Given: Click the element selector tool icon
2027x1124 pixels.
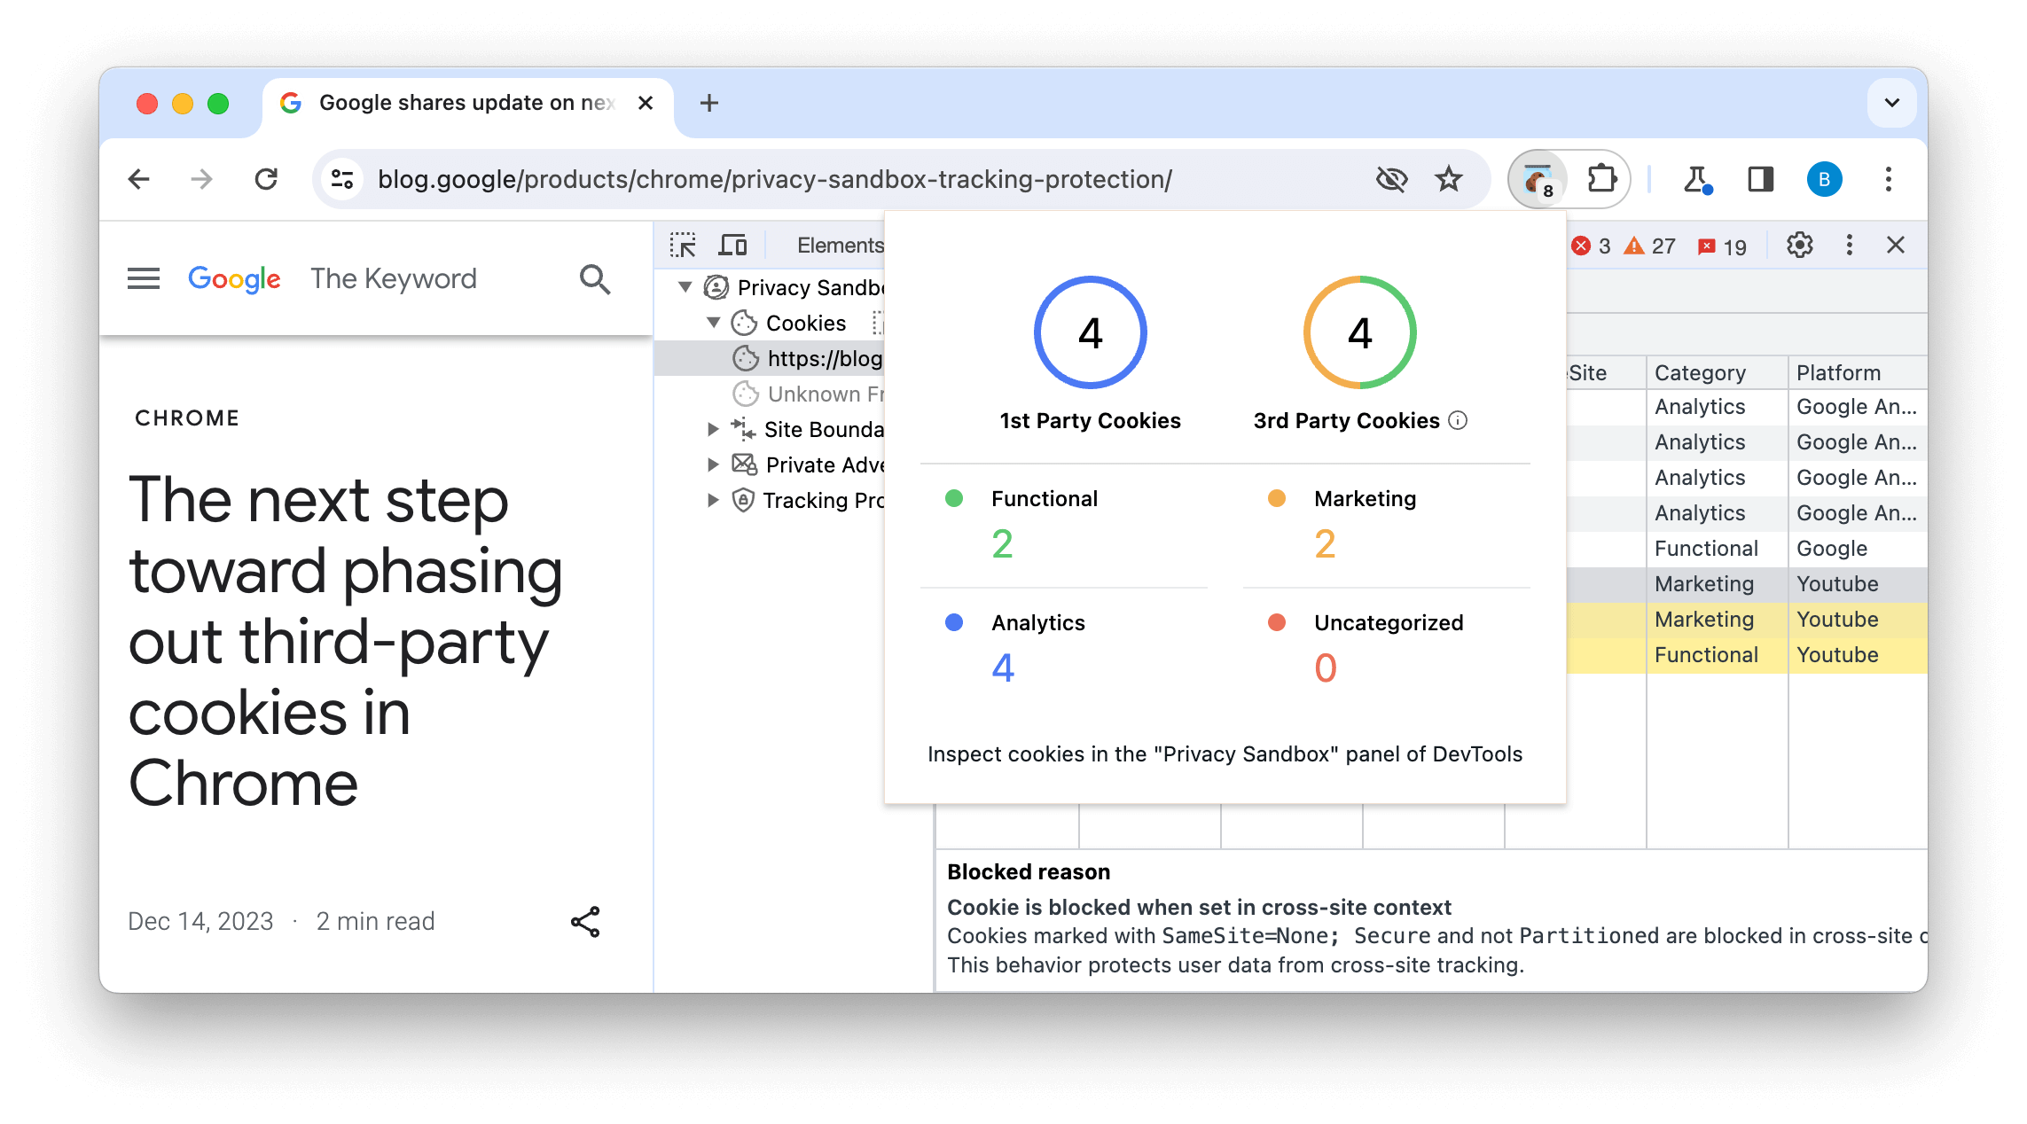Looking at the screenshot, I should pos(681,244).
